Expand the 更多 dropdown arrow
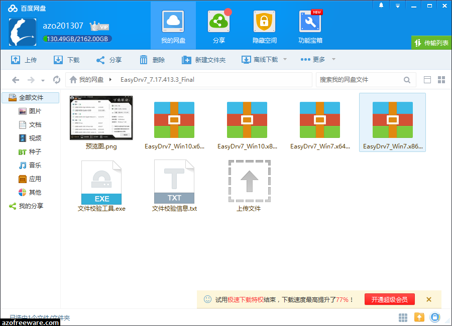This screenshot has width=452, height=326. [x=334, y=59]
